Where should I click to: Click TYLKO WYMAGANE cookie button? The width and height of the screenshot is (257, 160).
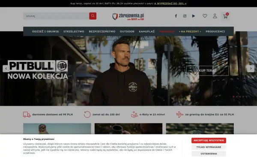[209, 147]
